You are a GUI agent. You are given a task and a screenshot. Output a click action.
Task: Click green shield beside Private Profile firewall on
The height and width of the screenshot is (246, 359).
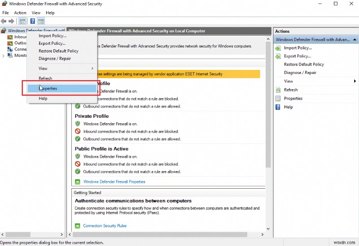(78, 124)
